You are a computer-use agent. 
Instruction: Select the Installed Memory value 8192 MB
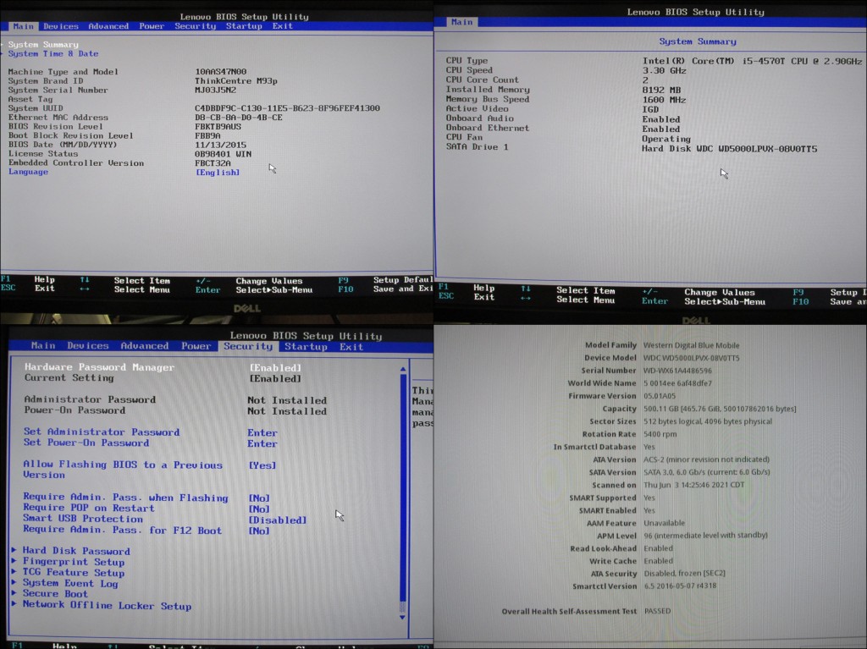click(661, 90)
